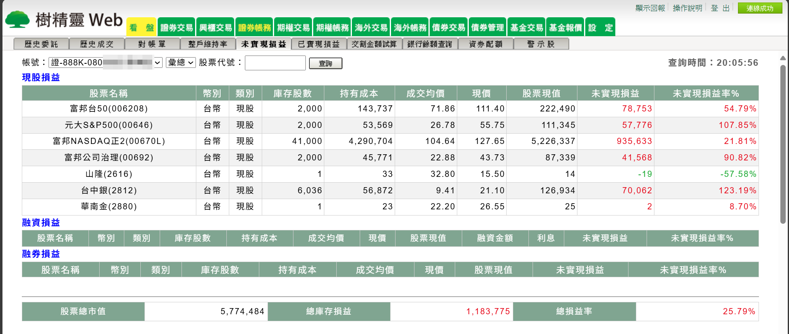Click 山隆(2616) stock name
789x334 pixels.
coord(109,174)
